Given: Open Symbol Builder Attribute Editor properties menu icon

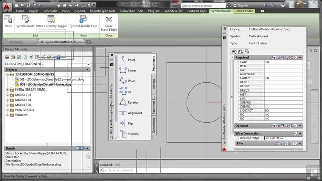Looking at the screenshot, I should pos(225,38).
